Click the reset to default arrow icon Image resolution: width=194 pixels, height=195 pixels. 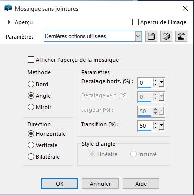point(181,36)
